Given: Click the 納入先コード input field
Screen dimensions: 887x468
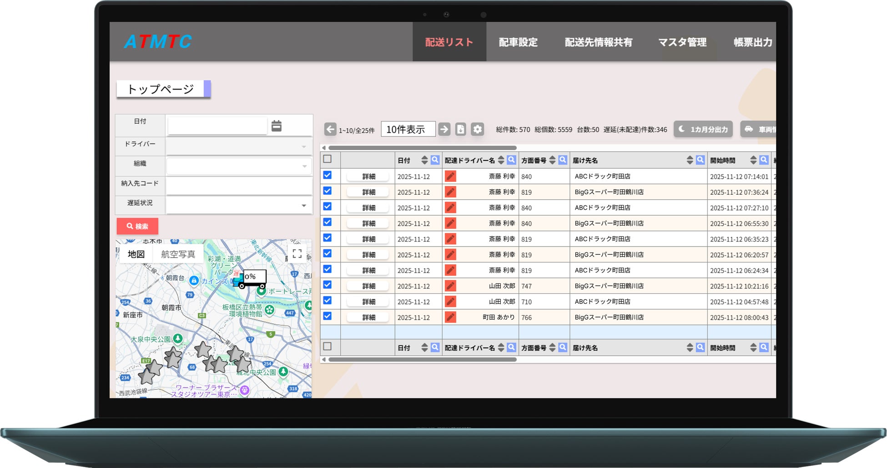Looking at the screenshot, I should tap(239, 186).
